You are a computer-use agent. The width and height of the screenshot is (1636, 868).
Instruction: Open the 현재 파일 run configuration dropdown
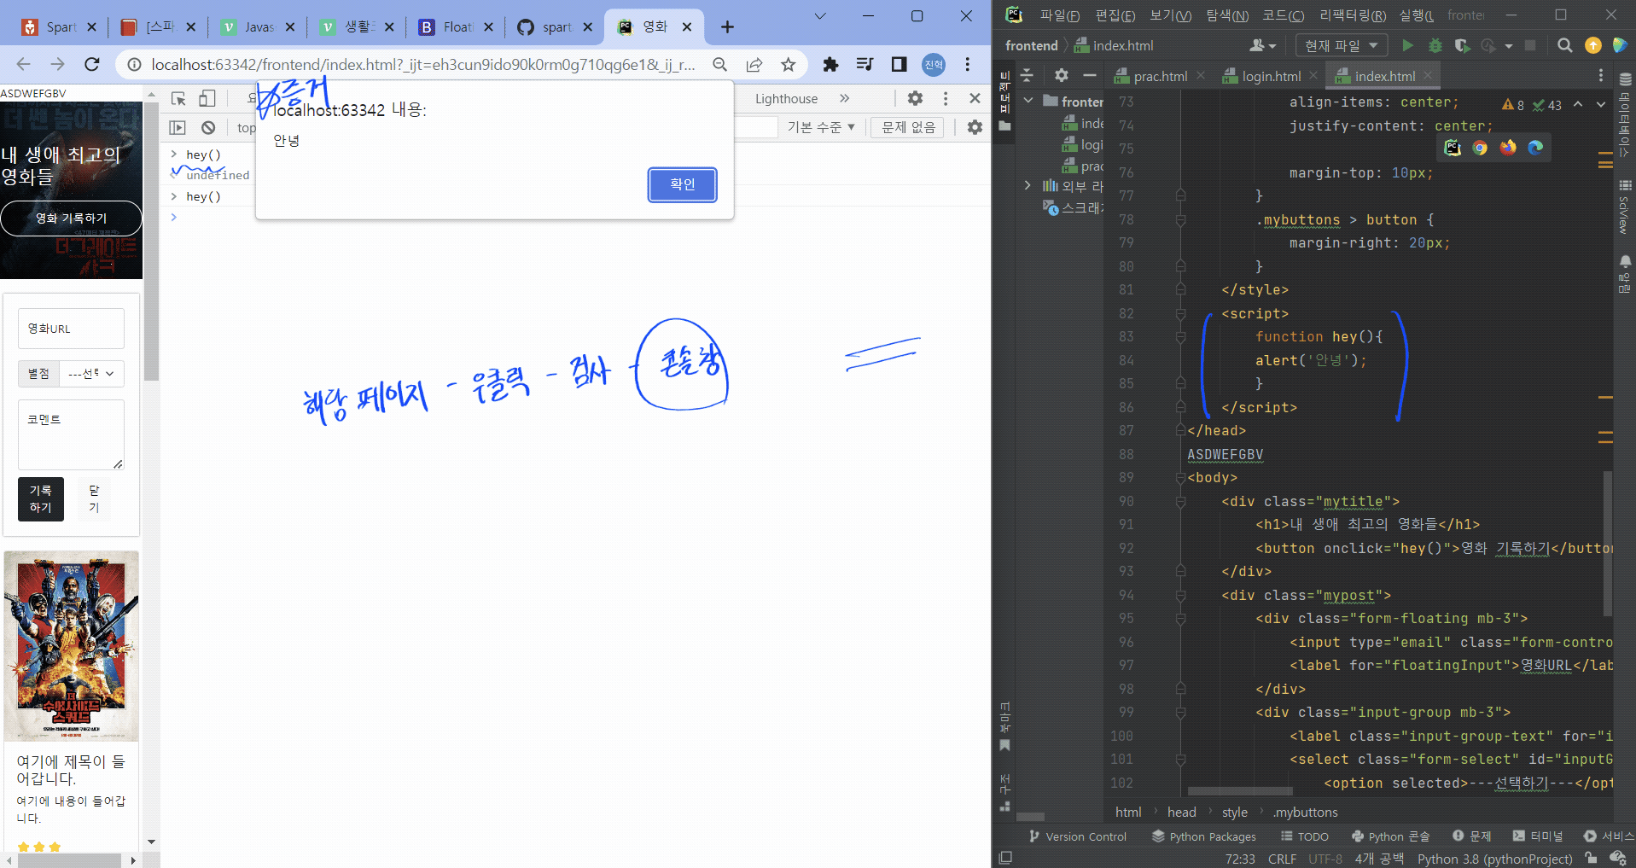tap(1342, 45)
